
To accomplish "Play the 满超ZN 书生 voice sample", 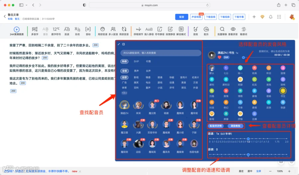I will coord(212,55).
